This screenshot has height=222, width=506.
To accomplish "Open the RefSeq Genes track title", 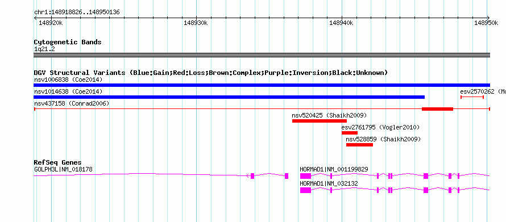I will click(58, 162).
